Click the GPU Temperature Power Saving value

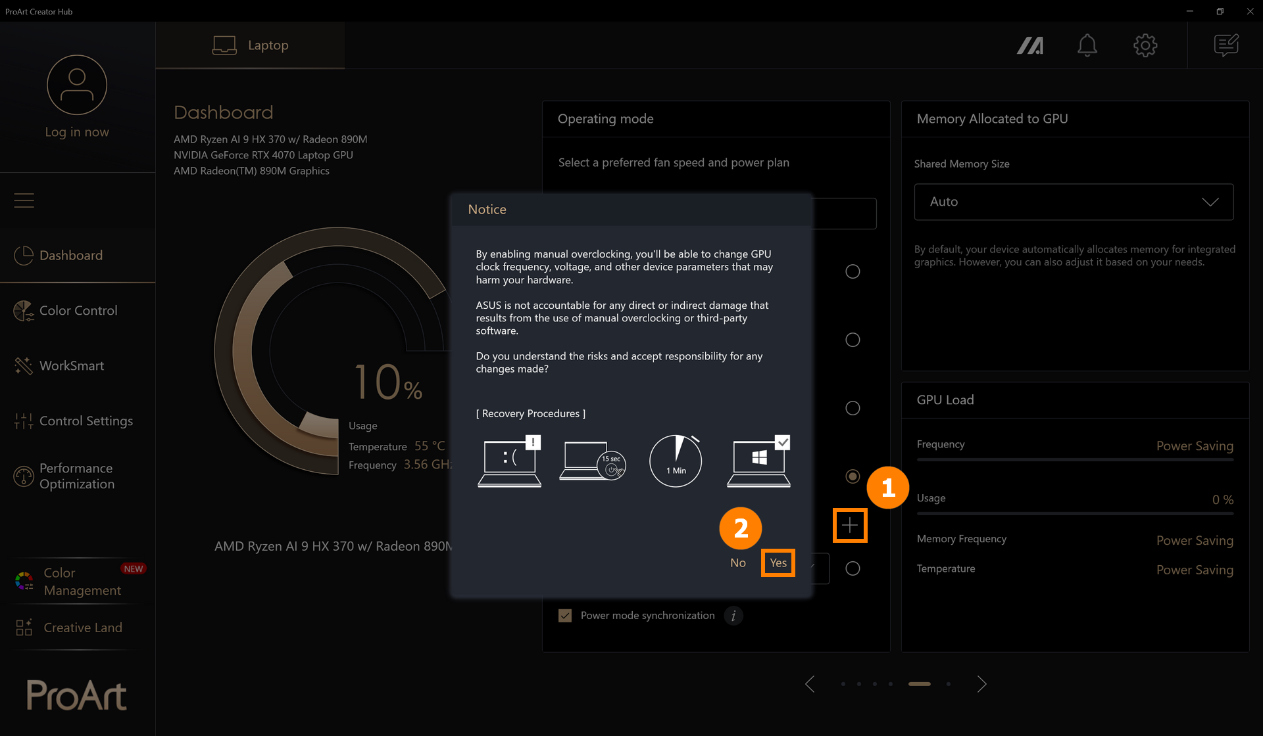tap(1195, 570)
